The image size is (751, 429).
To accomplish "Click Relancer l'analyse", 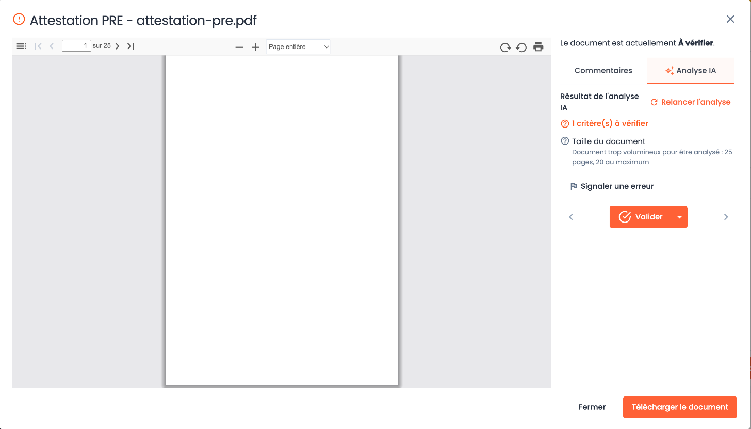I will (691, 102).
